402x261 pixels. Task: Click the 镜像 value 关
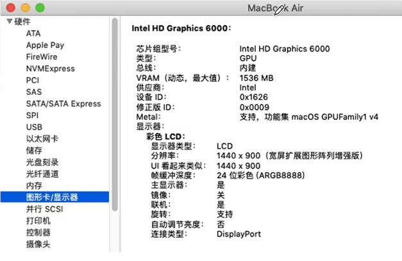221,196
